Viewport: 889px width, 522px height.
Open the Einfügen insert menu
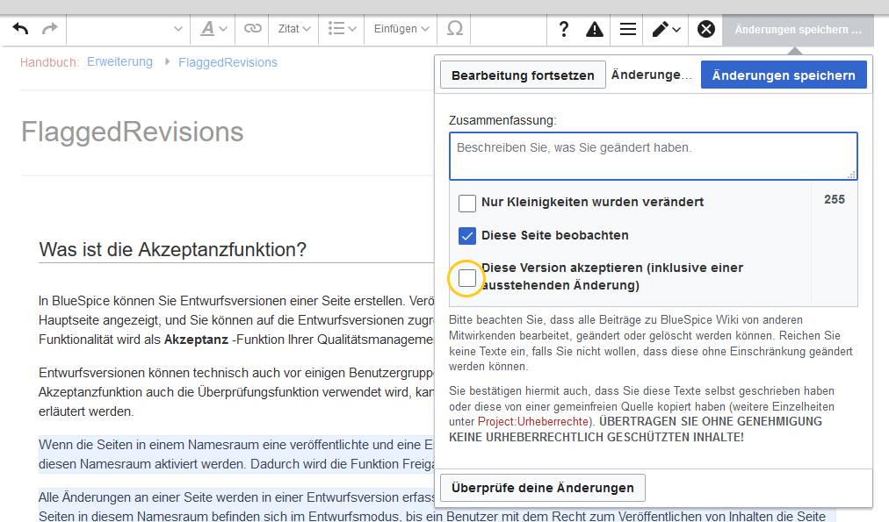401,29
